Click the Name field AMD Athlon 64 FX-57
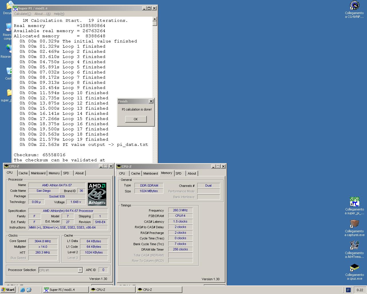367x294 pixels. click(x=57, y=185)
